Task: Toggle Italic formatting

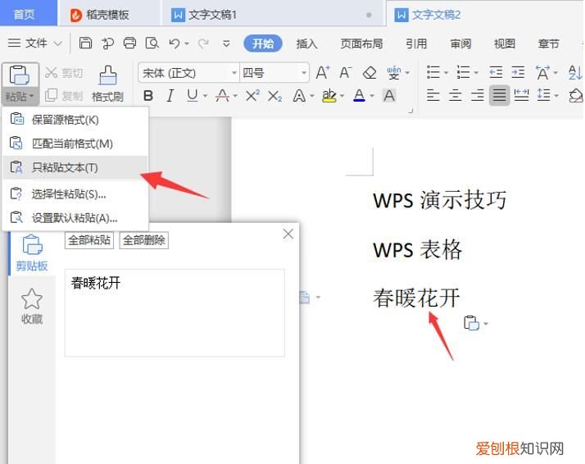Action: 170,96
